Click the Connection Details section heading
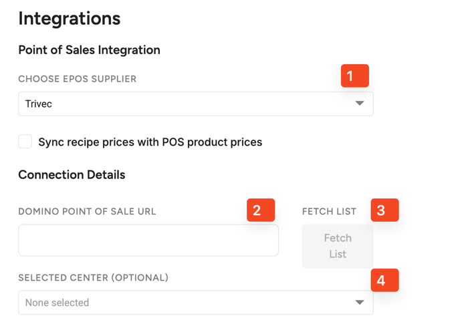This screenshot has width=460, height=324. (x=72, y=175)
